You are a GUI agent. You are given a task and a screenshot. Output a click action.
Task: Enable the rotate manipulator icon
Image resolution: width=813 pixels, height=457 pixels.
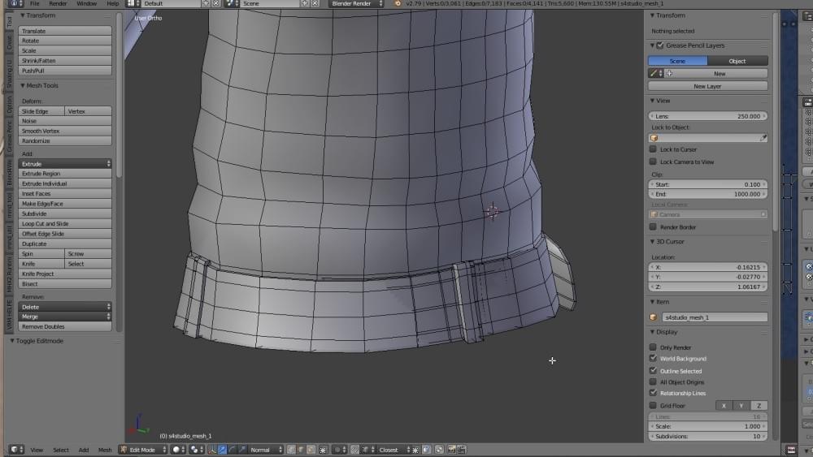[232, 449]
